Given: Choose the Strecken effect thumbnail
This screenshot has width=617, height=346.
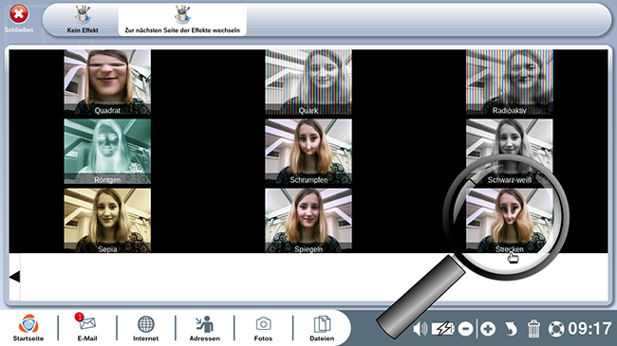Looking at the screenshot, I should (510, 221).
